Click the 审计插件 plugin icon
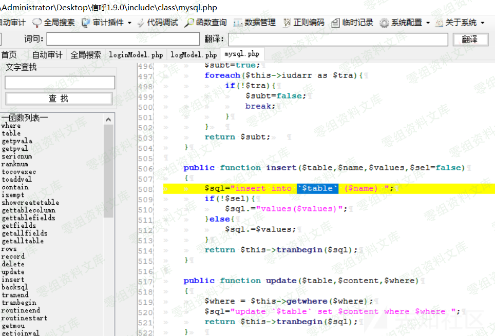Image resolution: width=495 pixels, height=336 pixels. click(86, 23)
